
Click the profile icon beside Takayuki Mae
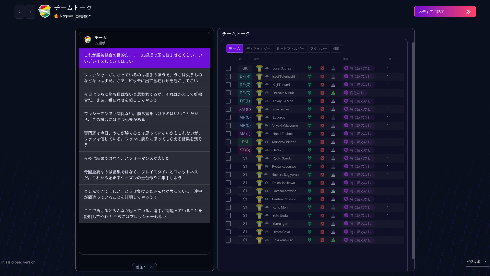pyautogui.click(x=267, y=101)
